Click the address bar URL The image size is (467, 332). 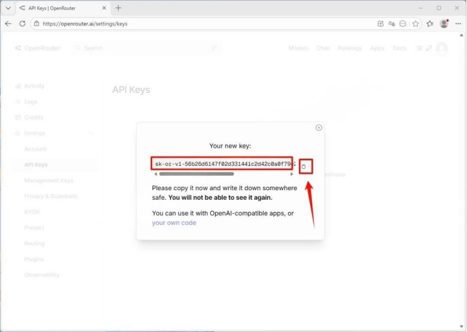pyautogui.click(x=85, y=24)
